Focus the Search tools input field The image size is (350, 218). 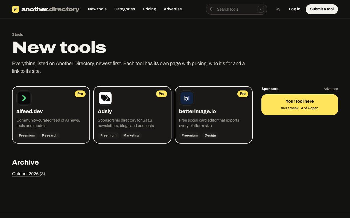(237, 9)
